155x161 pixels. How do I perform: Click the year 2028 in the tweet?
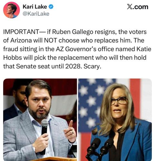pyautogui.click(x=73, y=66)
